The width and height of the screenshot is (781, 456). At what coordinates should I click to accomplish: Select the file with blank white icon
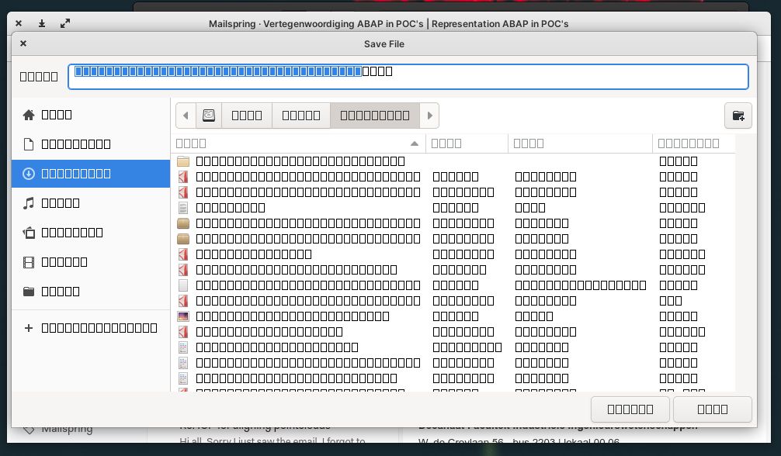tap(453, 285)
